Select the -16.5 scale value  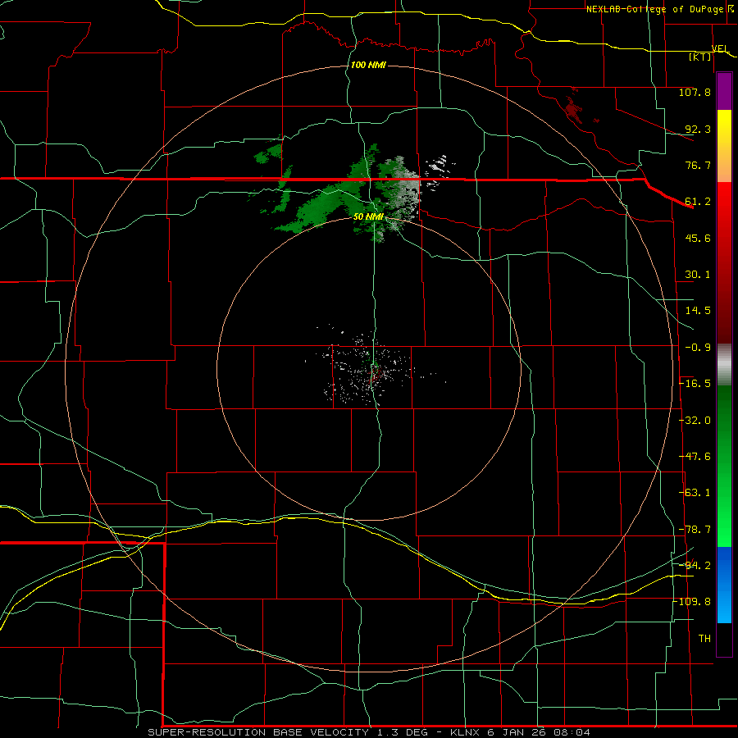pyautogui.click(x=695, y=384)
